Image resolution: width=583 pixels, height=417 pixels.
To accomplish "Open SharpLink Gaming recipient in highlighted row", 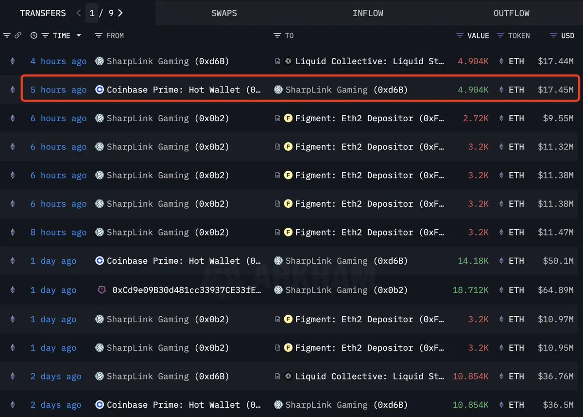I will tap(341, 90).
